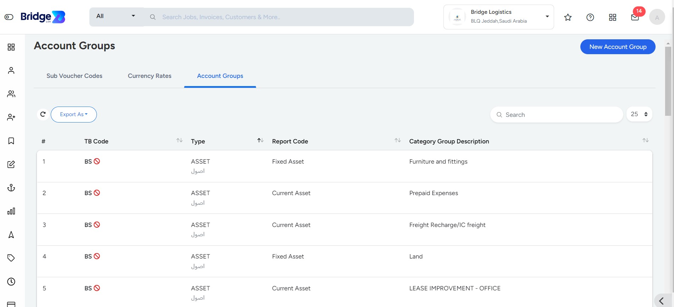Select the LEASE IMPROVEMENT - OFFICE cell
This screenshot has width=674, height=307.
[x=455, y=288]
